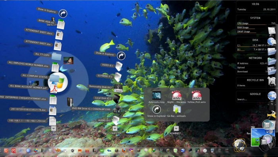Open the green ovi icon in dock
278x157 pixels.
coord(102,151)
